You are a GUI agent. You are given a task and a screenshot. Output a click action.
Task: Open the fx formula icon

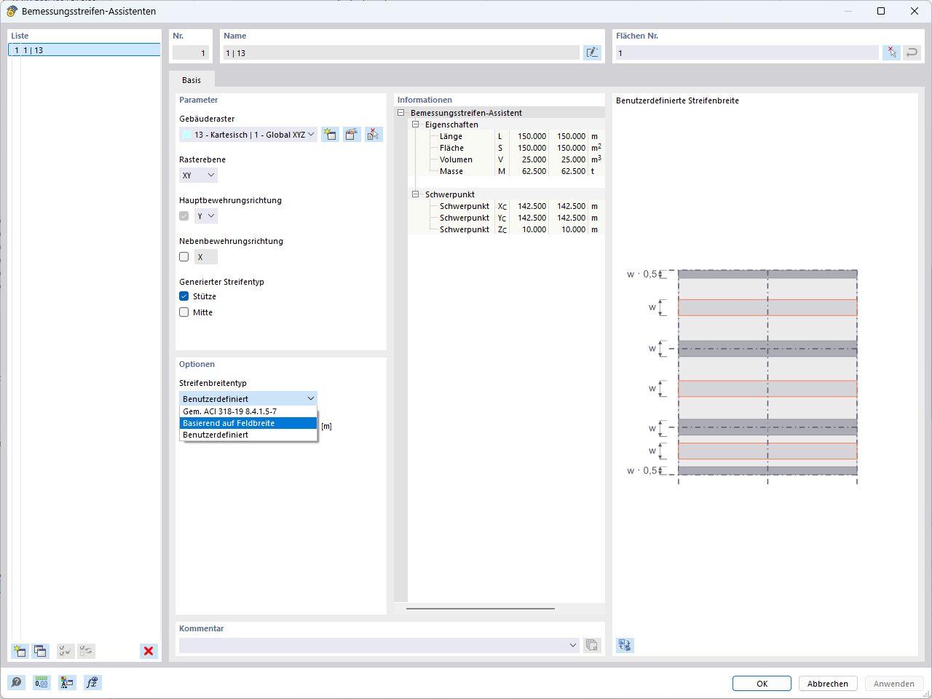click(92, 682)
